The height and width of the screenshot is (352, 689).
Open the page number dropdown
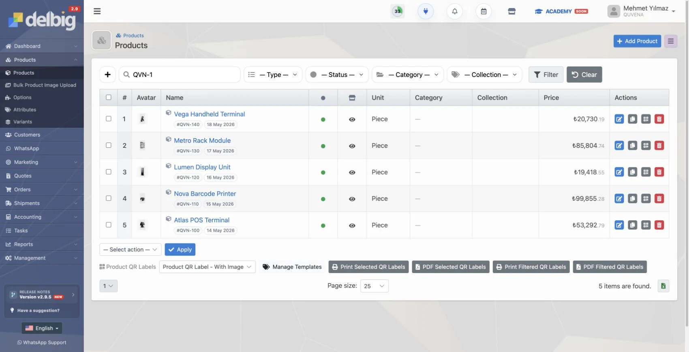tap(109, 286)
